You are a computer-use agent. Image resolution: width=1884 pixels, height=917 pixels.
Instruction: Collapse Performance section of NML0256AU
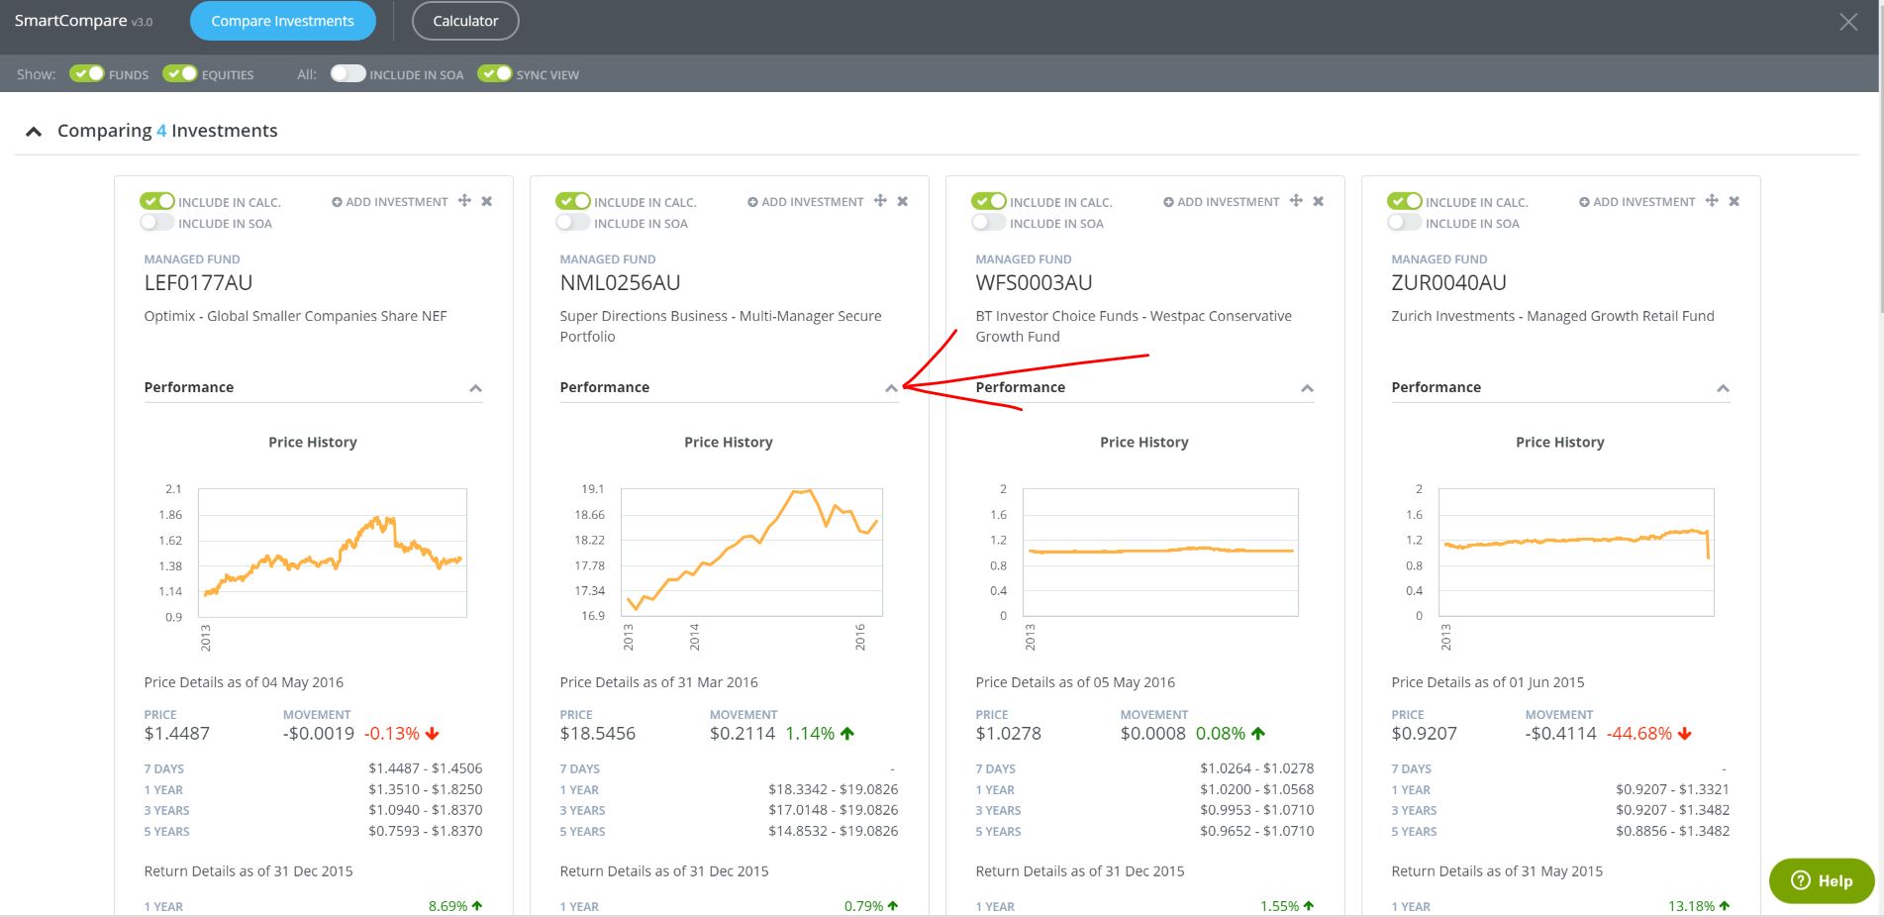tap(891, 388)
